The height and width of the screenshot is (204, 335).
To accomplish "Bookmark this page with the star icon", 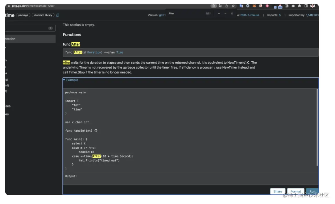I will [233, 6].
